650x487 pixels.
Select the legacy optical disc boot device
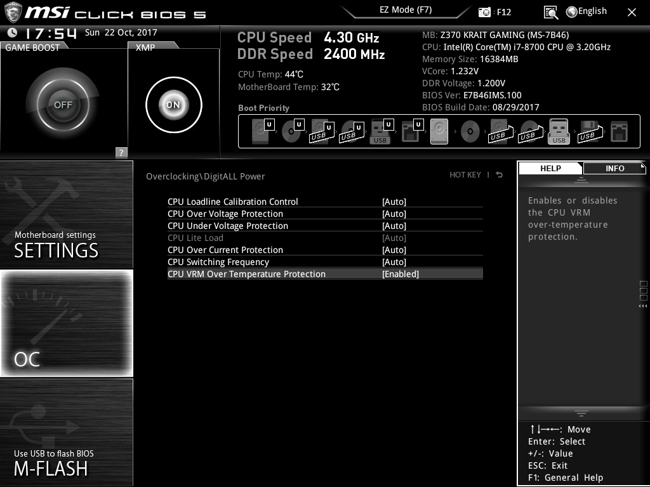(x=470, y=132)
